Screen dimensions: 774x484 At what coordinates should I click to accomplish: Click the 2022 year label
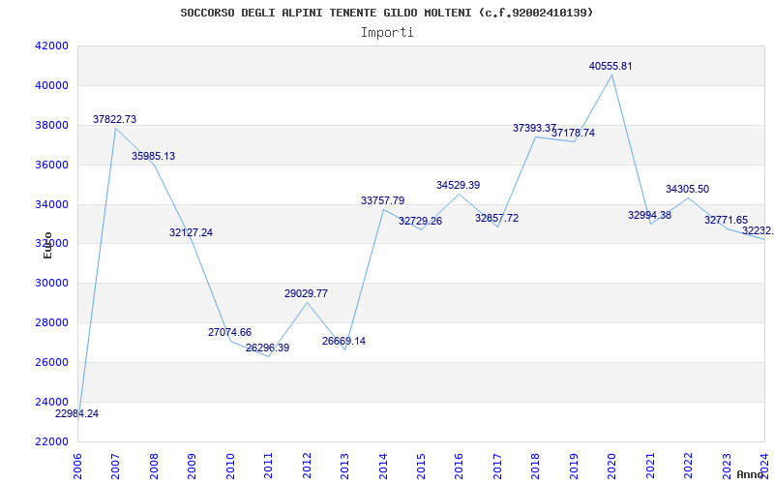(x=688, y=466)
